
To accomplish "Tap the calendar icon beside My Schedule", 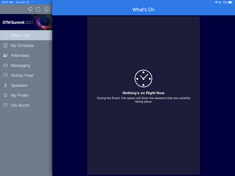I will point(5,45).
